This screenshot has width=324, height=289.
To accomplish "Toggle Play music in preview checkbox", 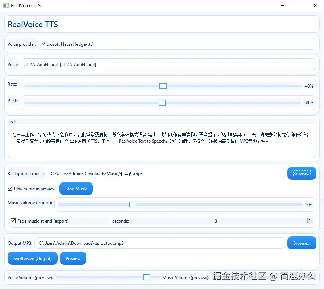I will (10, 189).
